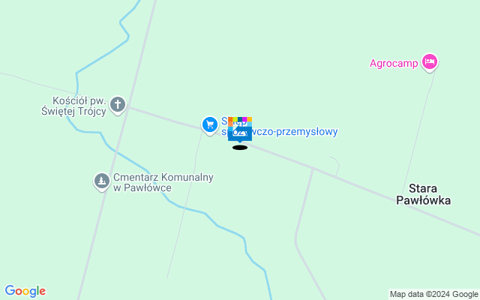The height and width of the screenshot is (300, 480).
Task: Pick the lime-yellow square on the marker
Action: click(x=235, y=119)
